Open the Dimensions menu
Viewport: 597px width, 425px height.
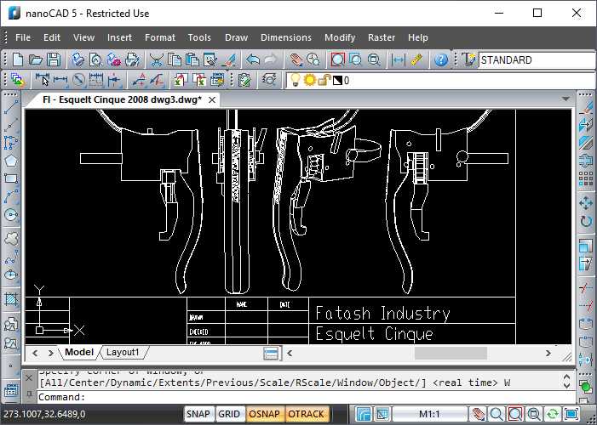[285, 37]
